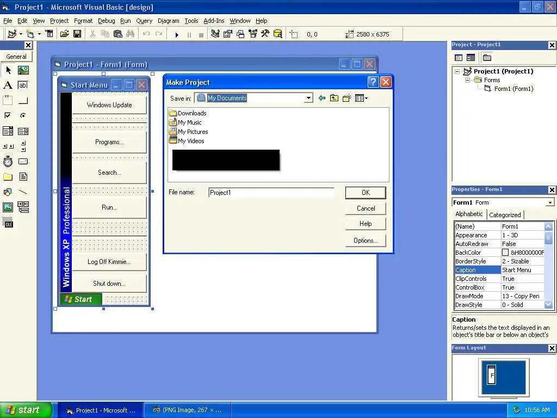Select the Data control in the toolbox
This screenshot has width=557, height=418.
point(23,207)
